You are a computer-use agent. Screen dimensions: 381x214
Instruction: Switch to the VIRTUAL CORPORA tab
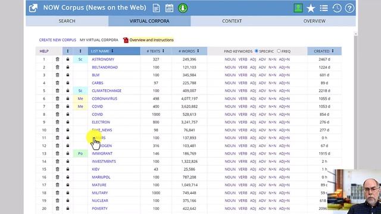pos(149,21)
